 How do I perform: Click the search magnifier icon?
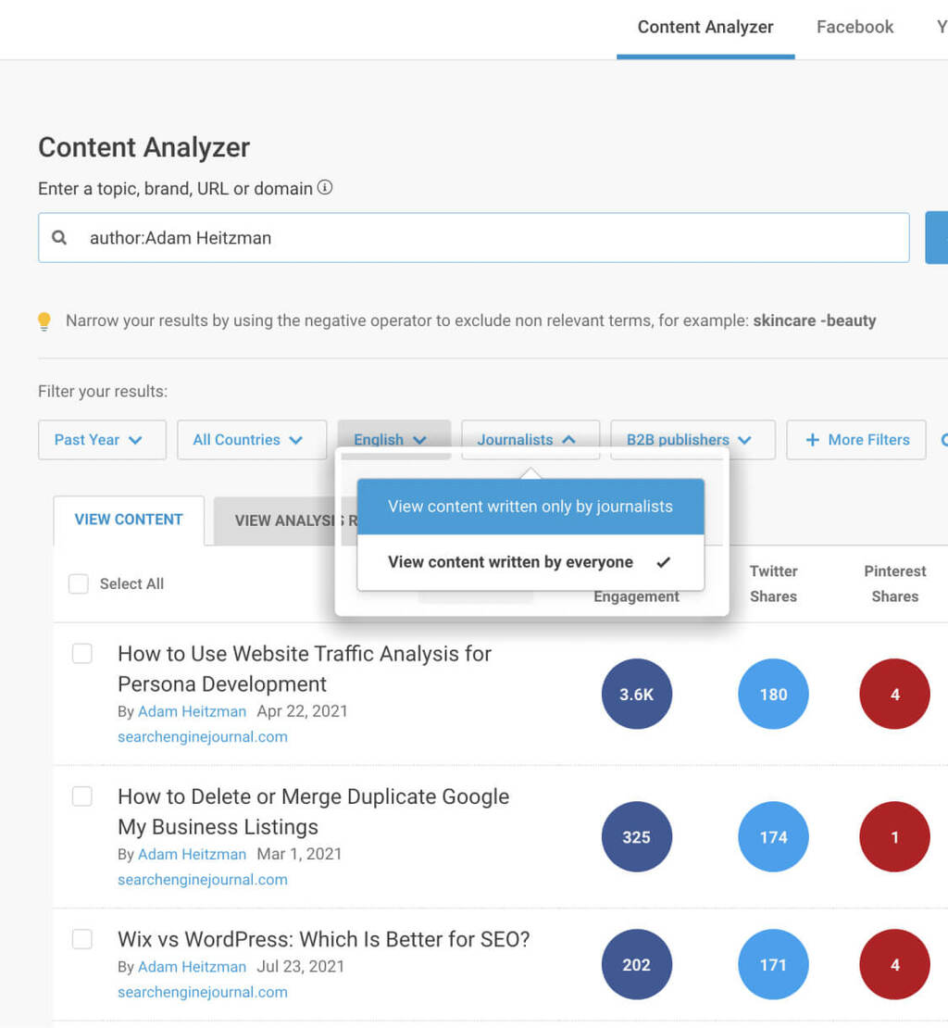pyautogui.click(x=59, y=238)
